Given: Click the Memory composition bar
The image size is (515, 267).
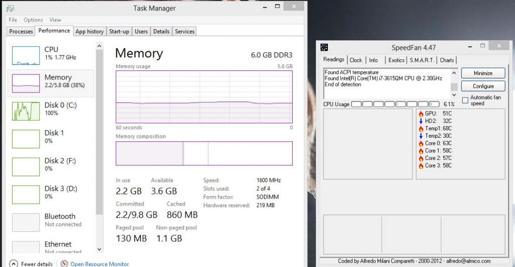Looking at the screenshot, I should pyautogui.click(x=204, y=153).
